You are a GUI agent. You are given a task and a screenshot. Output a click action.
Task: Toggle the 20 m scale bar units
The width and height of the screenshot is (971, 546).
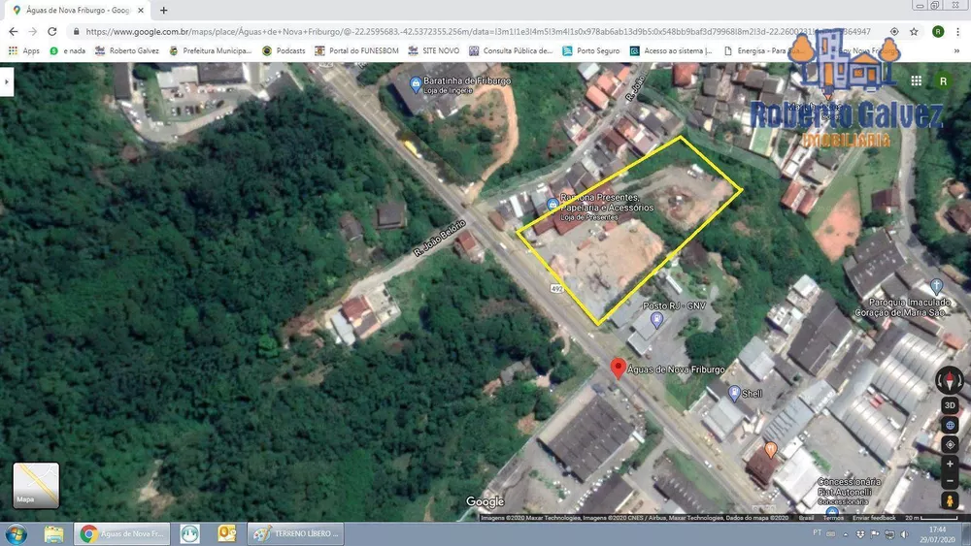[x=931, y=518]
